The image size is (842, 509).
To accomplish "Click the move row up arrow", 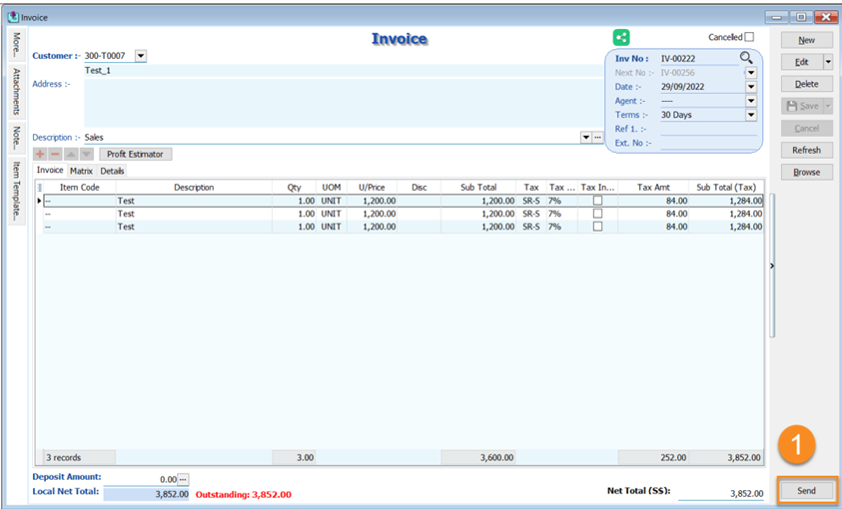I will (71, 155).
